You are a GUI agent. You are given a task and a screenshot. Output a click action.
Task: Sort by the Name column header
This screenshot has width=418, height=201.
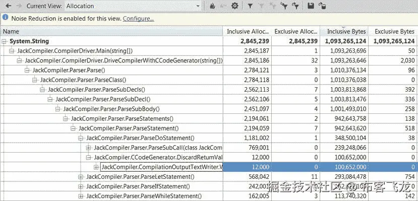pyautogui.click(x=111, y=31)
